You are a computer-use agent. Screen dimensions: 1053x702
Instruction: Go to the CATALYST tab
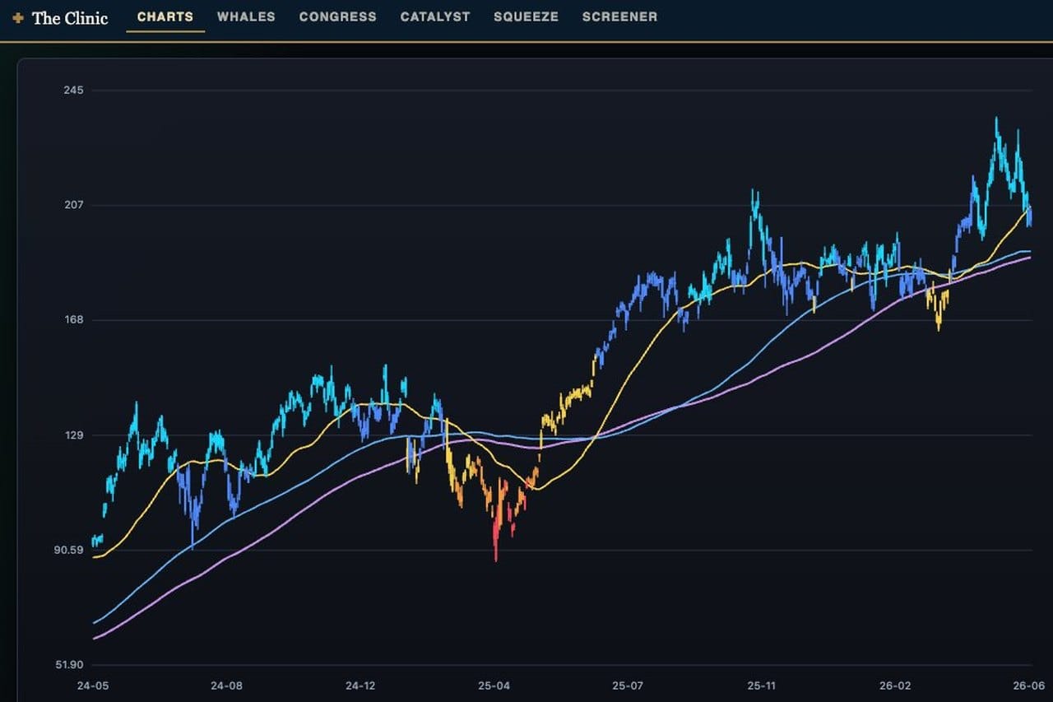click(x=435, y=16)
